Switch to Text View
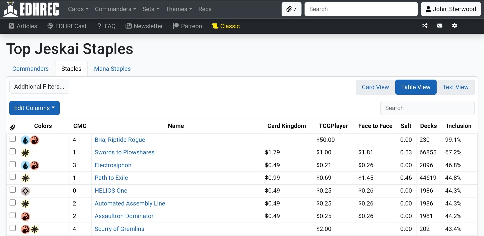The width and height of the screenshot is (484, 236). click(456, 87)
